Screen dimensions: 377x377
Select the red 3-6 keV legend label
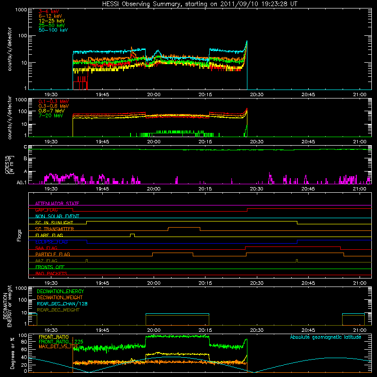pyautogui.click(x=49, y=11)
